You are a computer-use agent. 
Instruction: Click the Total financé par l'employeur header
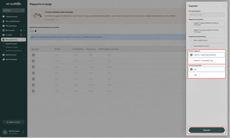click(109, 49)
